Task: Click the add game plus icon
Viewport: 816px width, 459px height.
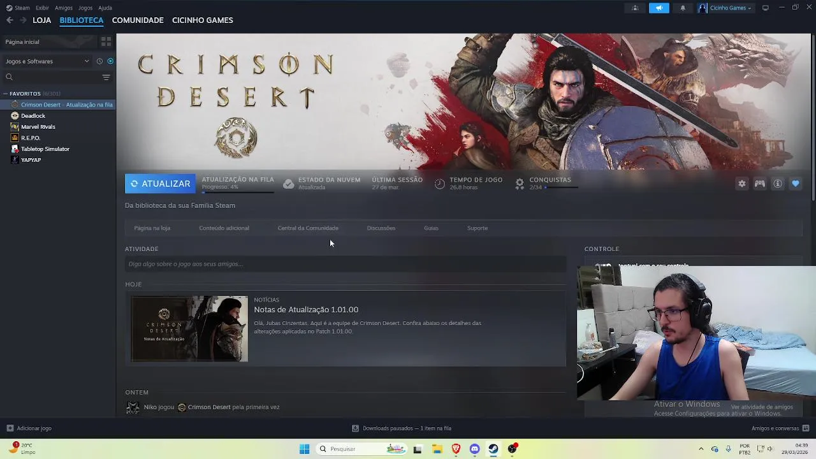Action: [x=10, y=428]
